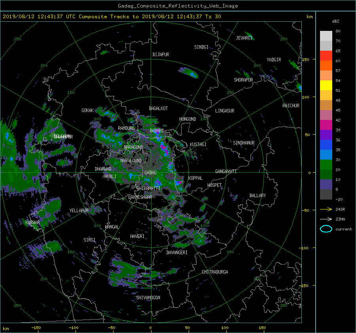Click the blue echo cell near Sindgi
This screenshot has height=333, width=356.
[x=193, y=74]
